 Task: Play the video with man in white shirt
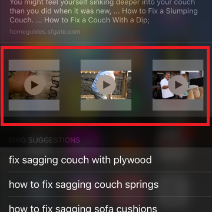(x=178, y=85)
